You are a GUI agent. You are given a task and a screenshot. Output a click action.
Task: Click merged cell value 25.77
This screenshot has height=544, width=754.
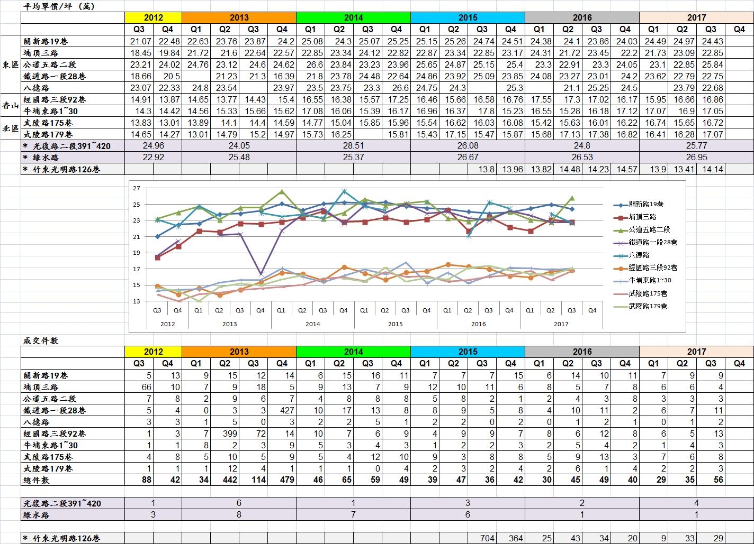696,146
